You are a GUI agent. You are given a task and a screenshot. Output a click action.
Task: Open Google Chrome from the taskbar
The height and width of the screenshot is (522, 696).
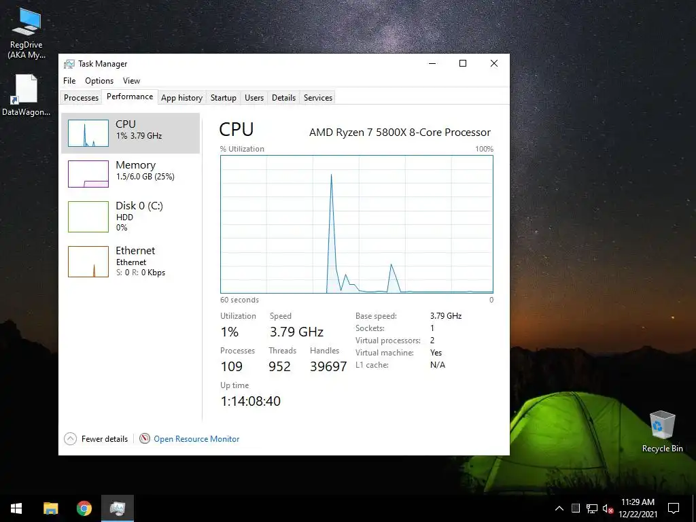point(84,508)
